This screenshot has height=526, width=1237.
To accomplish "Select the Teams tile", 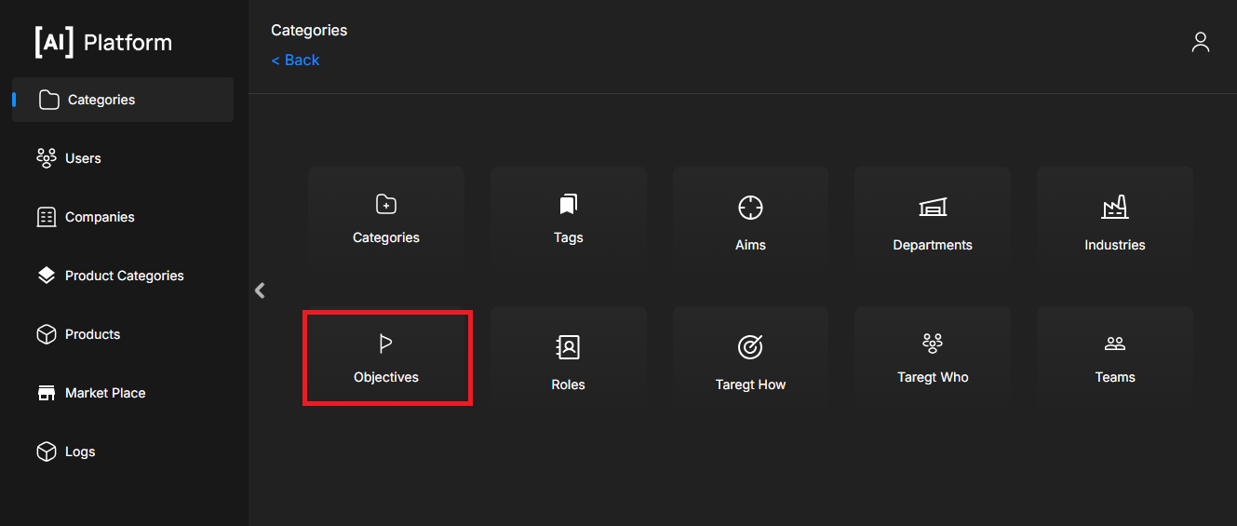I will [1114, 358].
